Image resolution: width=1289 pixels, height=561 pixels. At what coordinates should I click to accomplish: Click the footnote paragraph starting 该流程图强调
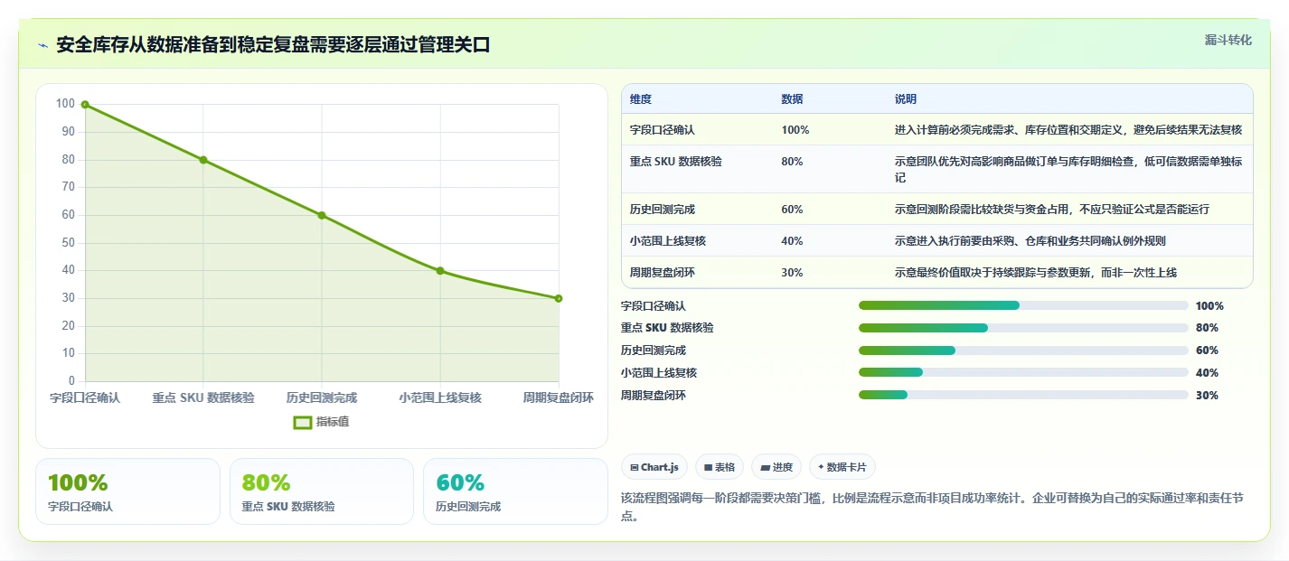(x=933, y=506)
